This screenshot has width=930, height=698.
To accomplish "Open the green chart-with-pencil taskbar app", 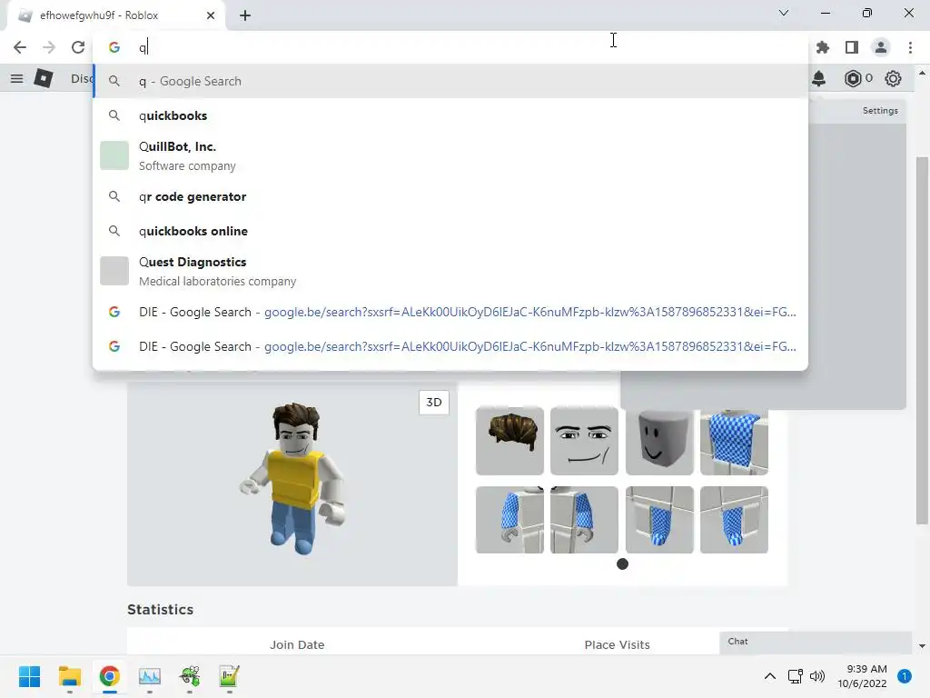I will coord(229,676).
